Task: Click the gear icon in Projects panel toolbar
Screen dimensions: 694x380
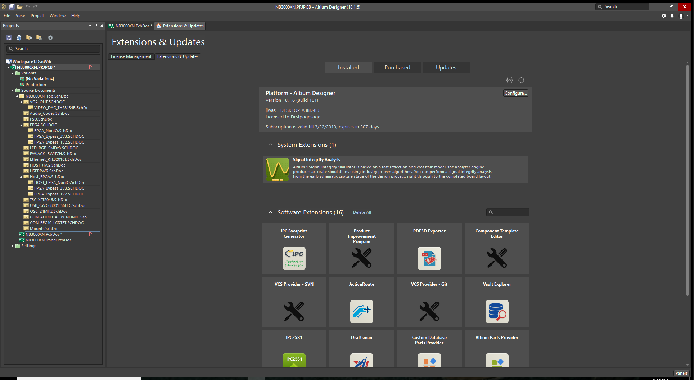Action: pos(50,38)
